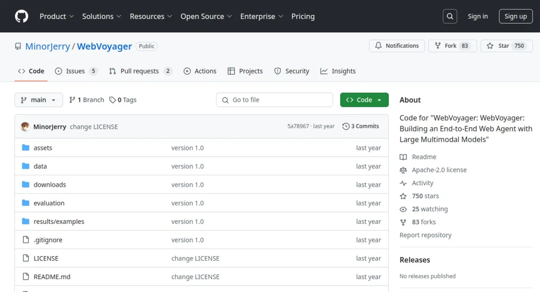This screenshot has height=292, width=540.
Task: Select the Code tab
Action: click(31, 71)
